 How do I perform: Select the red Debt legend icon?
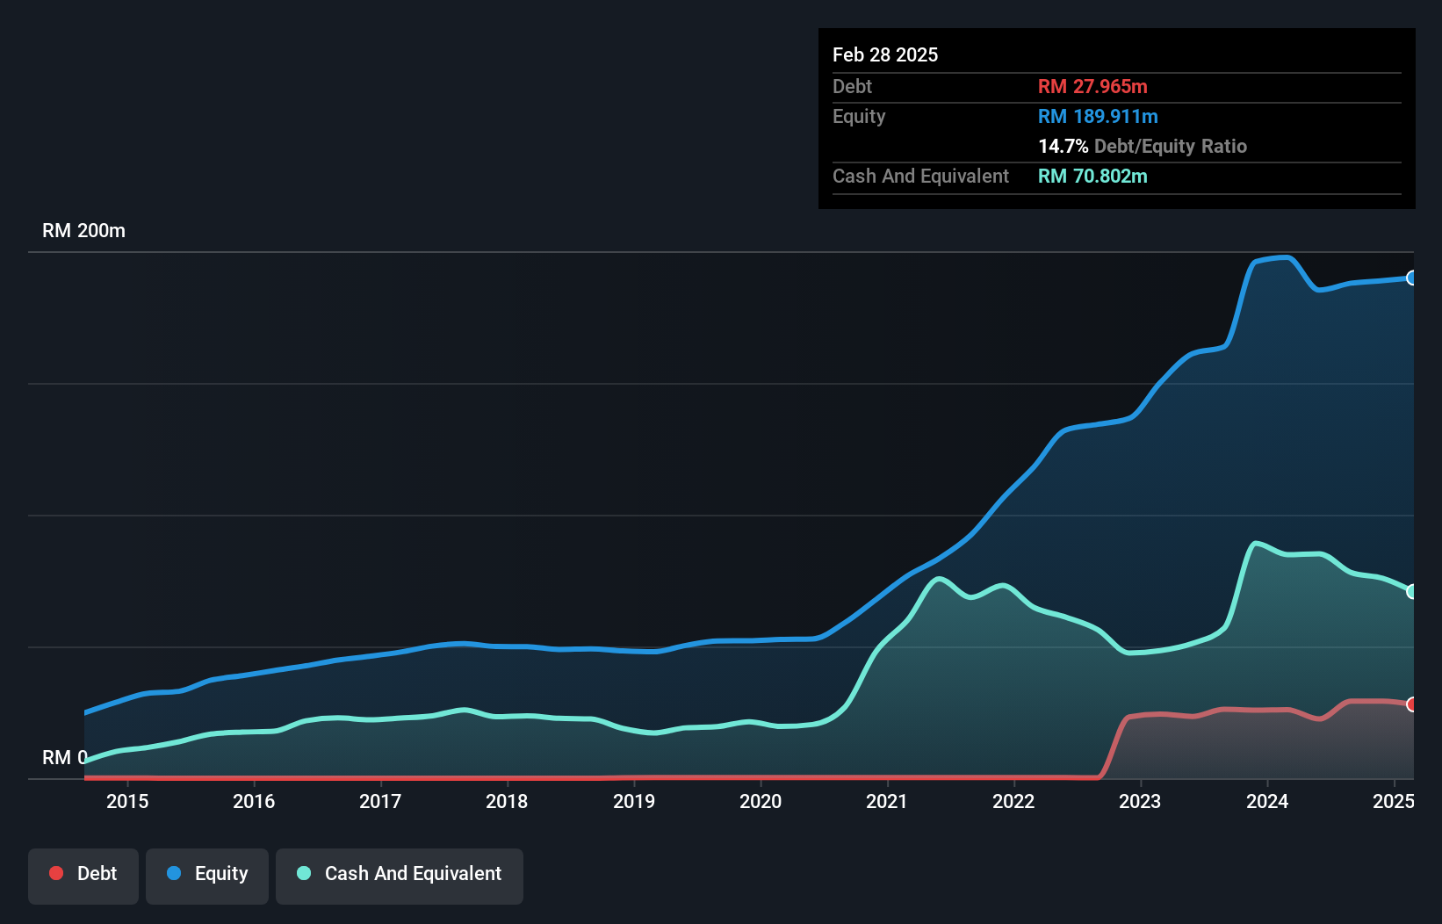coord(55,873)
